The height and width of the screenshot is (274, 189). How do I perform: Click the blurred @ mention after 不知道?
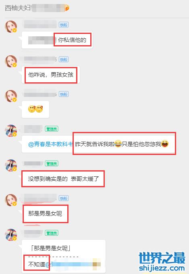[x=73, y=264]
